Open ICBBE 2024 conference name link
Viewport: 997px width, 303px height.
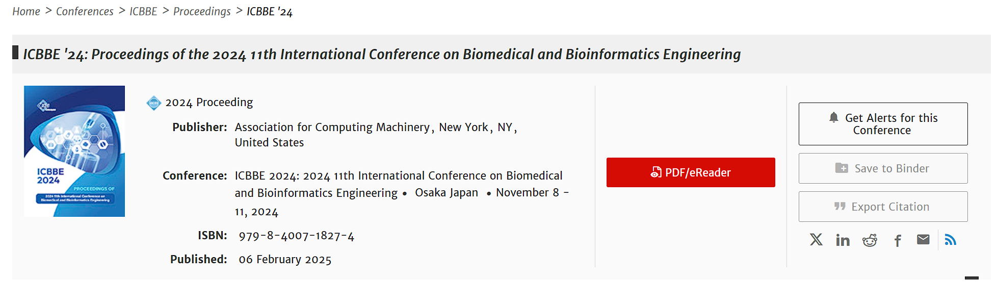click(x=398, y=176)
